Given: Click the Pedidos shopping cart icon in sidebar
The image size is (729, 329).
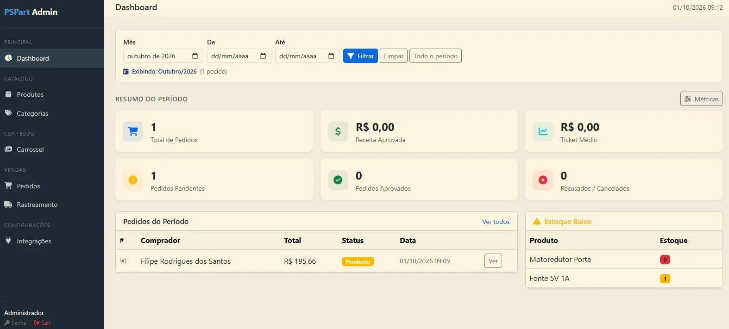Looking at the screenshot, I should click(8, 186).
